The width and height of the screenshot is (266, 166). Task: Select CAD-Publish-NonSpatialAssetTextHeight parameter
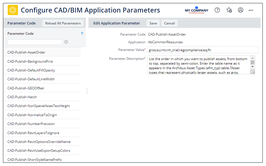[x=42, y=106]
